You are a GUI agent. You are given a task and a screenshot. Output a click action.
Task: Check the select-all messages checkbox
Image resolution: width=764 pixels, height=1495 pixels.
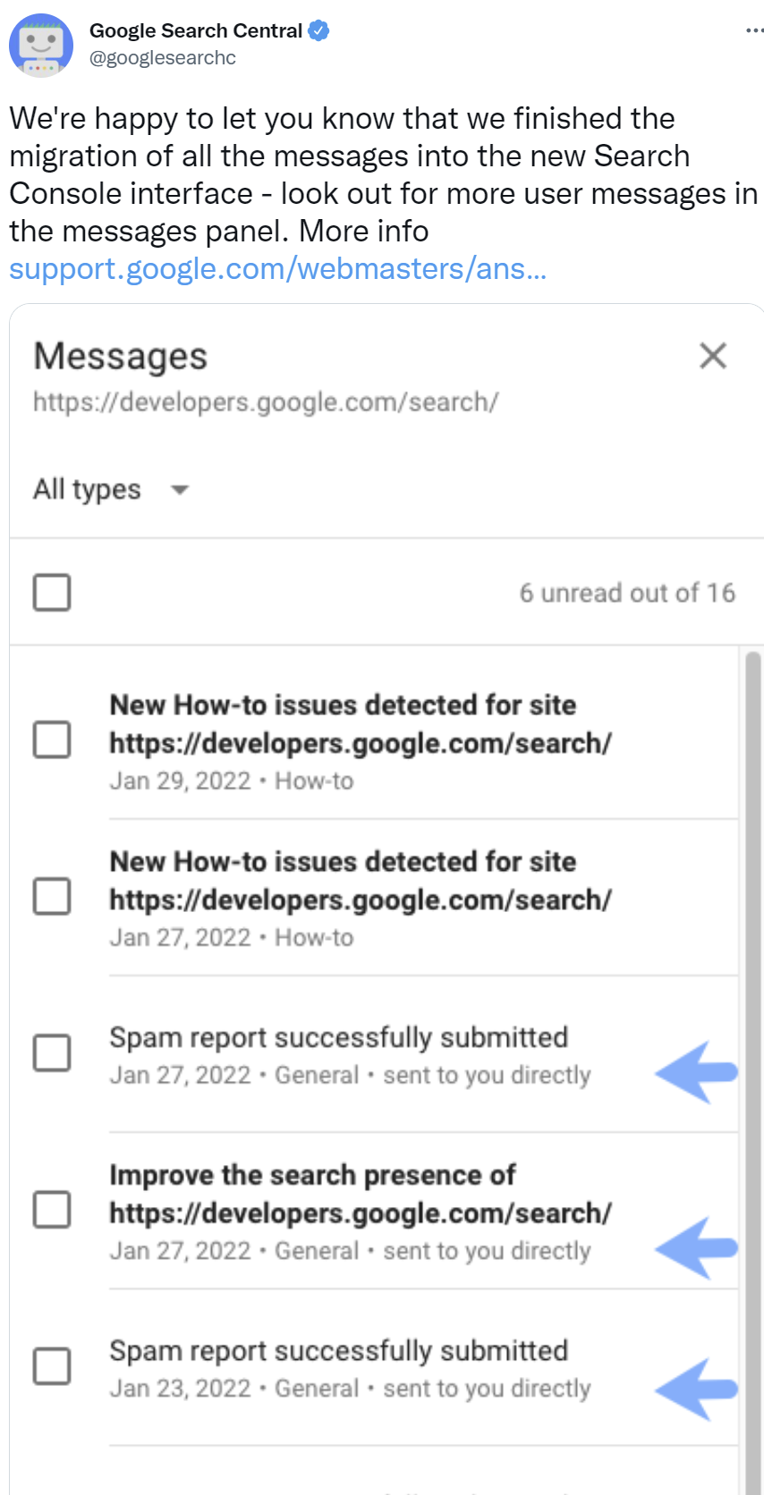coord(51,592)
